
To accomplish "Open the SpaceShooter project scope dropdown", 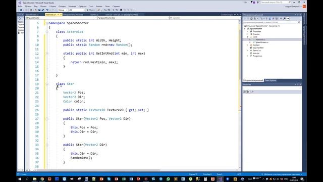I will tap(61, 18).
